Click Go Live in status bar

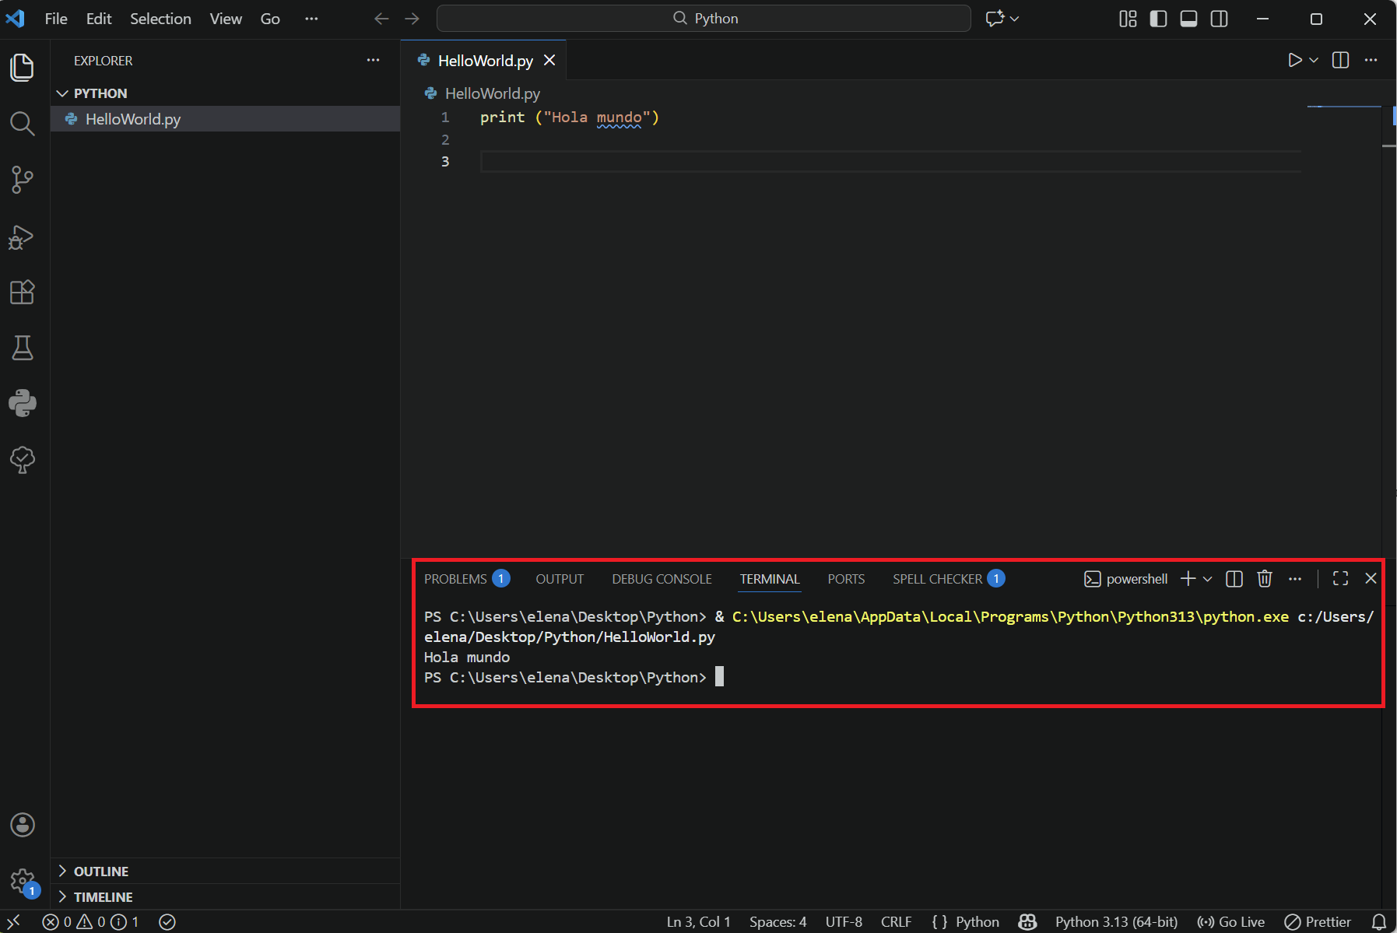pyautogui.click(x=1231, y=922)
